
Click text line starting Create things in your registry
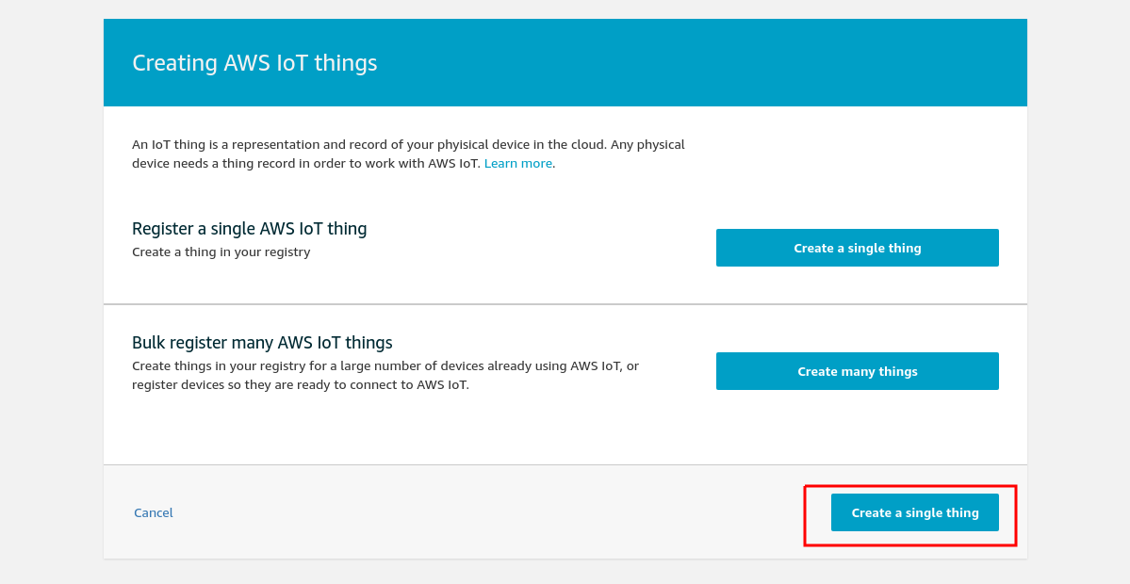[x=385, y=365]
